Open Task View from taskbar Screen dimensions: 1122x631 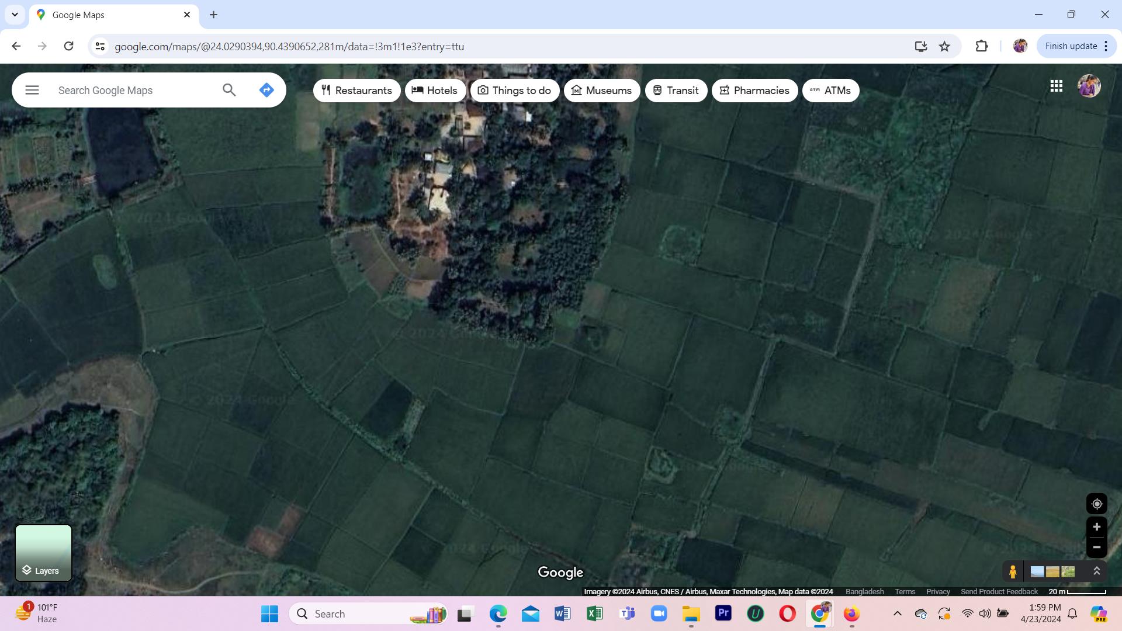(465, 613)
